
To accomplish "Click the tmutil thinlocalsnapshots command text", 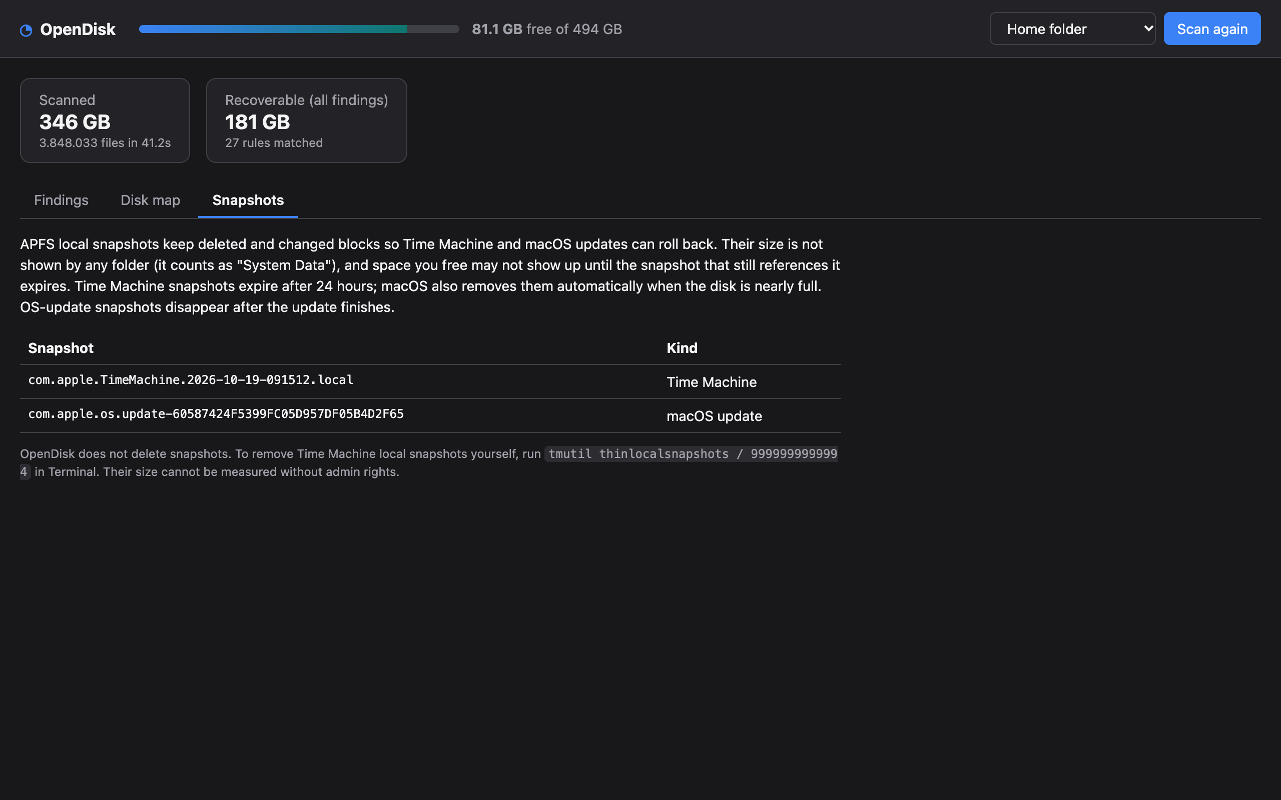I will [693, 454].
